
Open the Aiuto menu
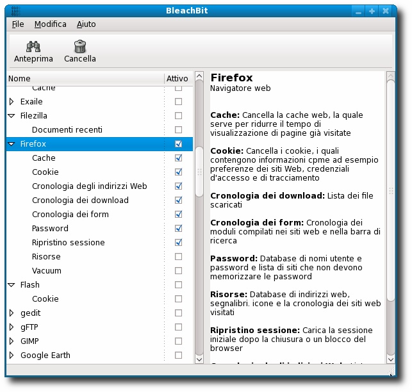(87, 24)
